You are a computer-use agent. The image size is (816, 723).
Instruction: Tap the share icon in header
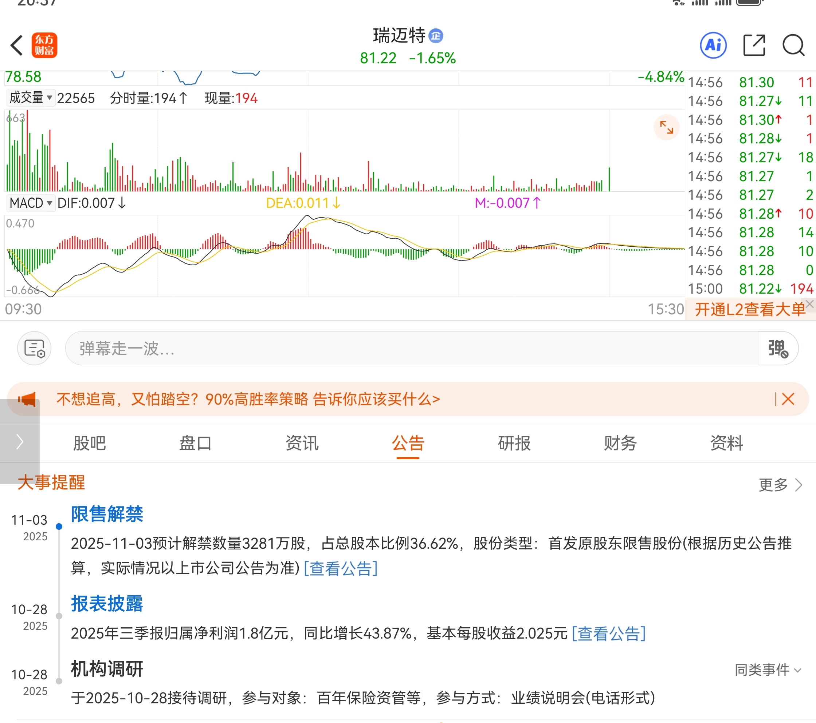[x=754, y=45]
